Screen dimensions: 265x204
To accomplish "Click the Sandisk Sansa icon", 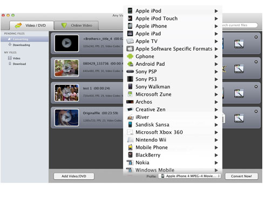I will [130, 124].
